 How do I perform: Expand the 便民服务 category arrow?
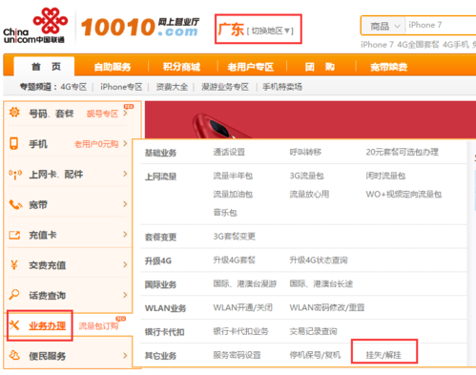125,355
